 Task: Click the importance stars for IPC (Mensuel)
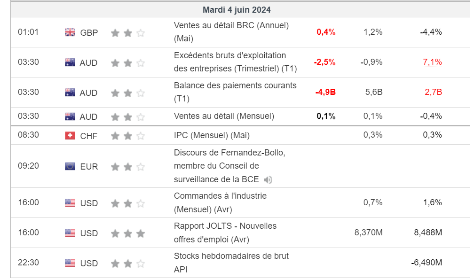pos(127,136)
